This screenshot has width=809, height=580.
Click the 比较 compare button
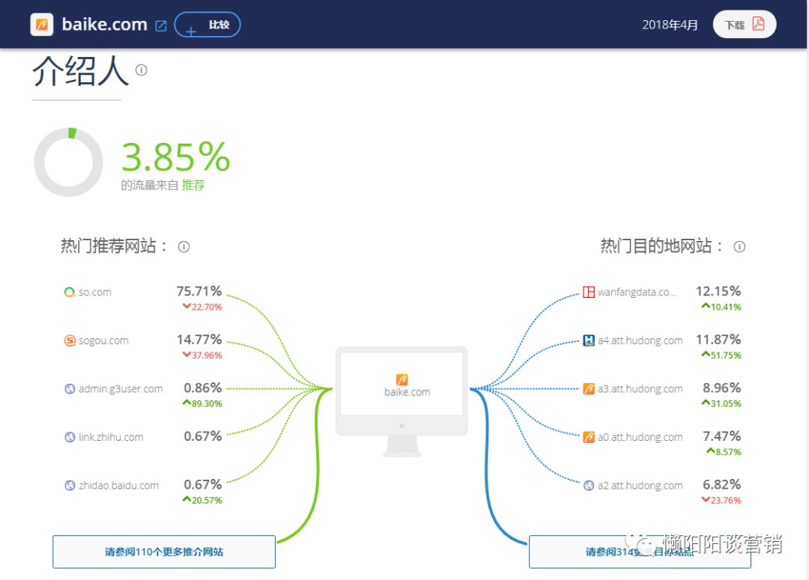tap(207, 25)
